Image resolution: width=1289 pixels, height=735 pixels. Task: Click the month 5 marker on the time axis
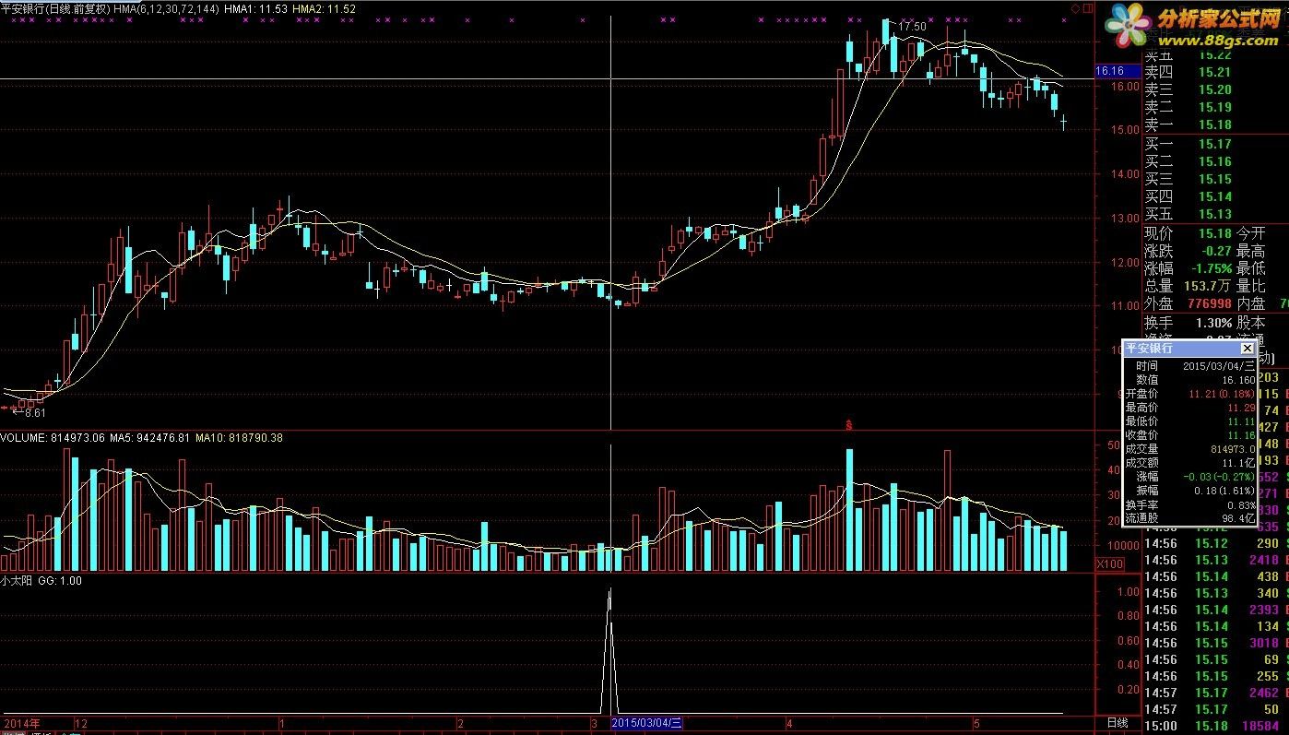(976, 723)
